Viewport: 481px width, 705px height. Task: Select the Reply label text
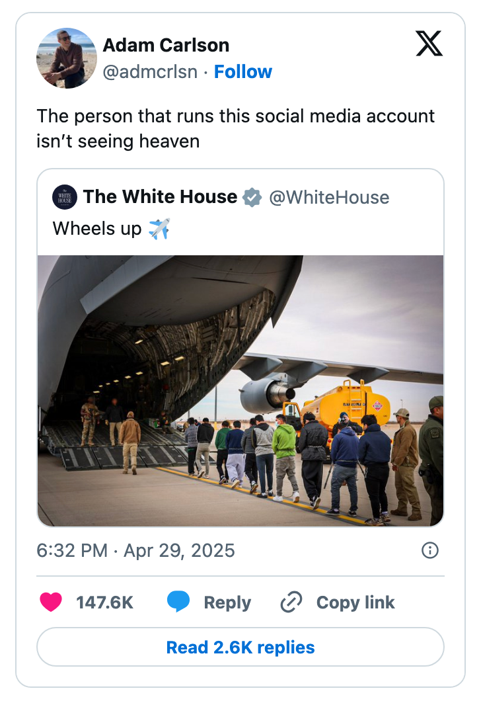coord(227,602)
